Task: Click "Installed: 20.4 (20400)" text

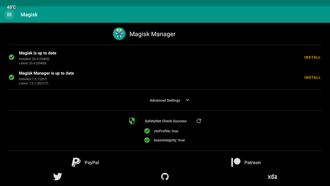Action: tap(34, 59)
